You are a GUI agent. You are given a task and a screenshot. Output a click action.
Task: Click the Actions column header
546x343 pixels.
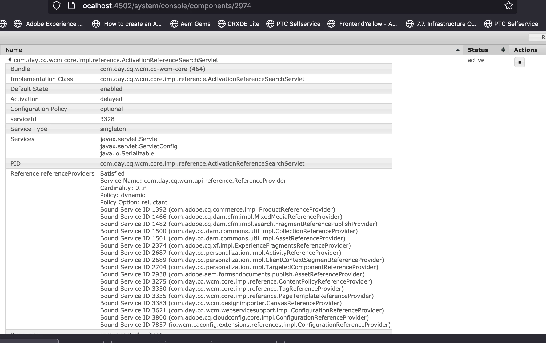(x=525, y=50)
